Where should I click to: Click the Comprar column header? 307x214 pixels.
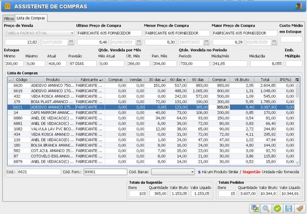click(x=219, y=80)
